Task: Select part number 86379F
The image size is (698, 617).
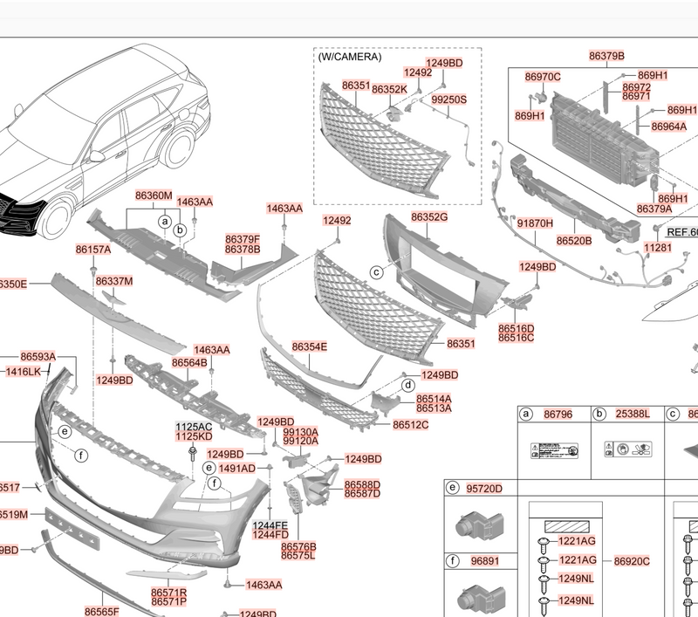Action: click(x=243, y=239)
